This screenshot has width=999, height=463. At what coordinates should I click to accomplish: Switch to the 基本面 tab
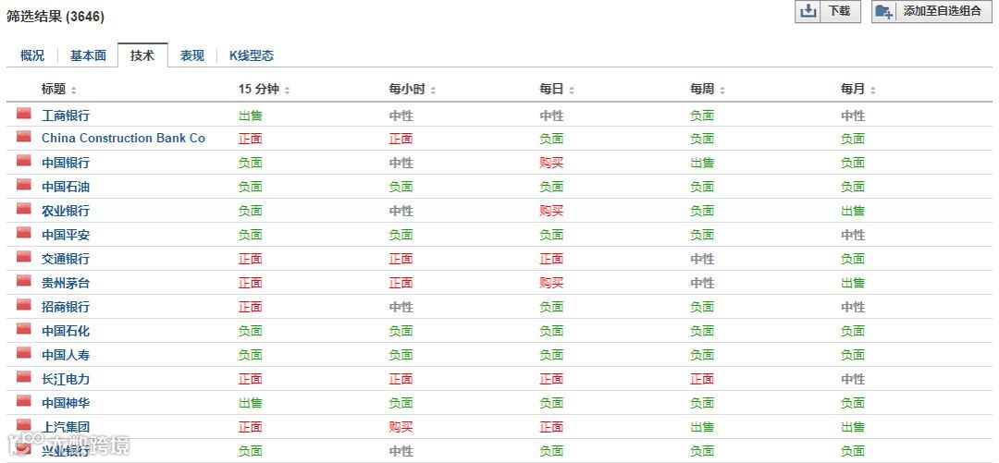pyautogui.click(x=88, y=55)
